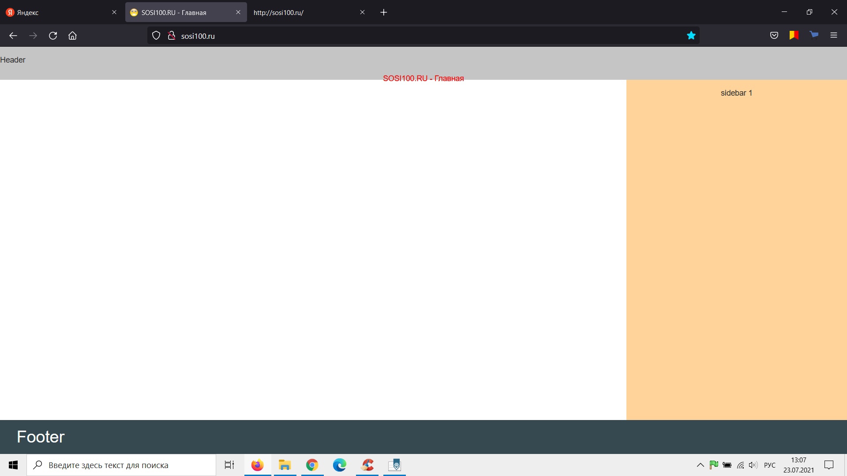Click the browser Back arrow button
Viewport: 847px width, 476px height.
click(13, 36)
